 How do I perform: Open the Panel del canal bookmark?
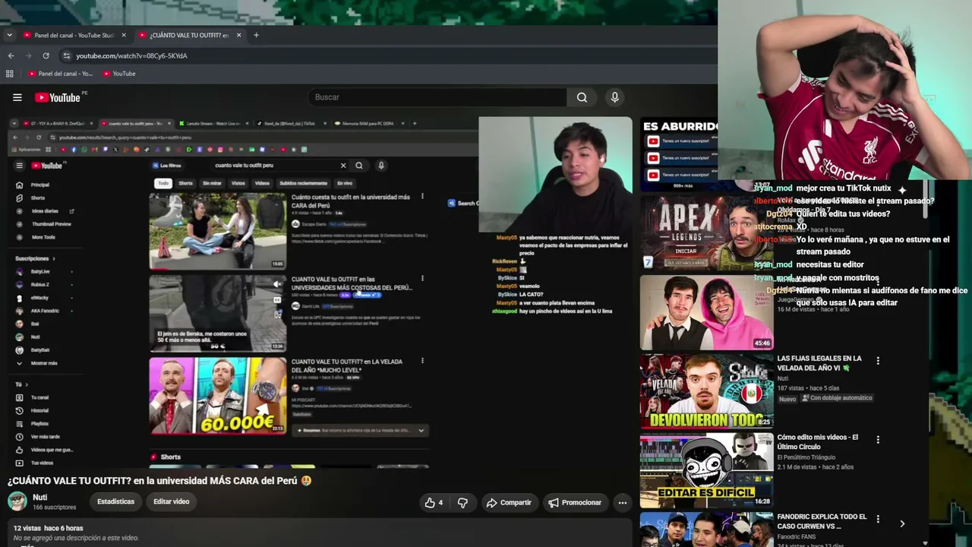pos(60,74)
